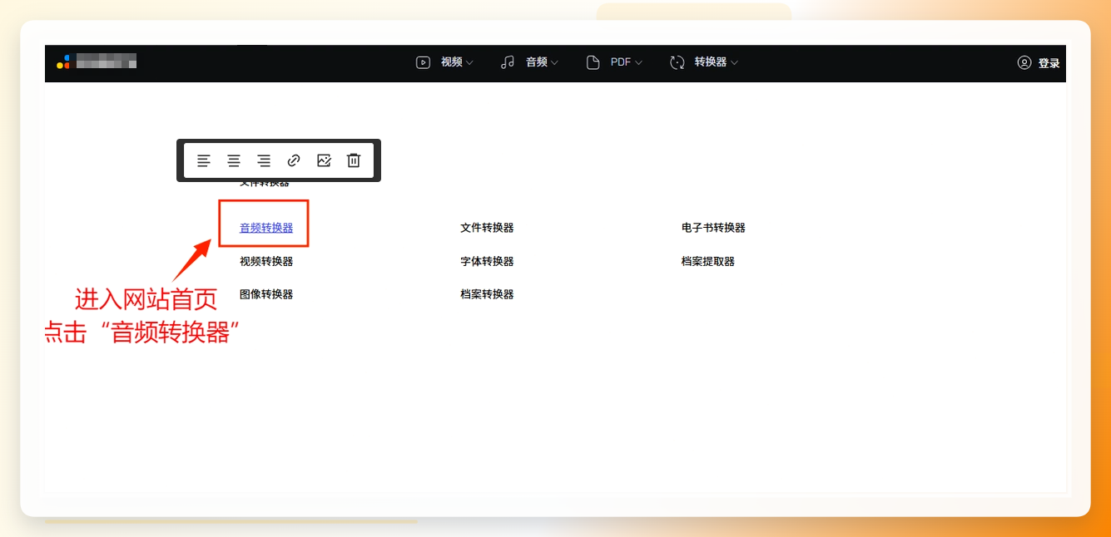Apply right alignment in the floating toolbar
This screenshot has height=537, width=1111.
(264, 160)
